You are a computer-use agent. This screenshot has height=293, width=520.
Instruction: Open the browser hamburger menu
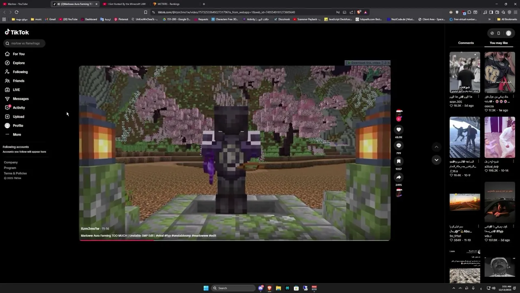[x=516, y=12]
